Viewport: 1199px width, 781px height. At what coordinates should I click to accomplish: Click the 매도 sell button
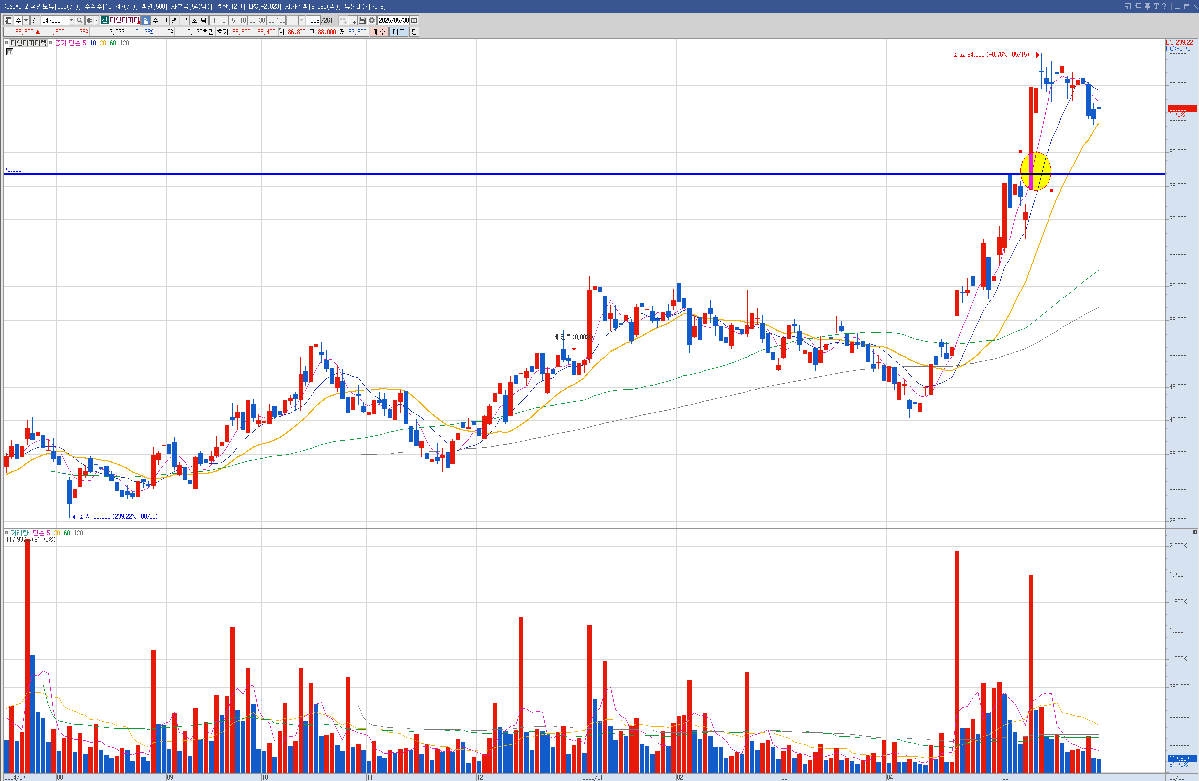[398, 32]
